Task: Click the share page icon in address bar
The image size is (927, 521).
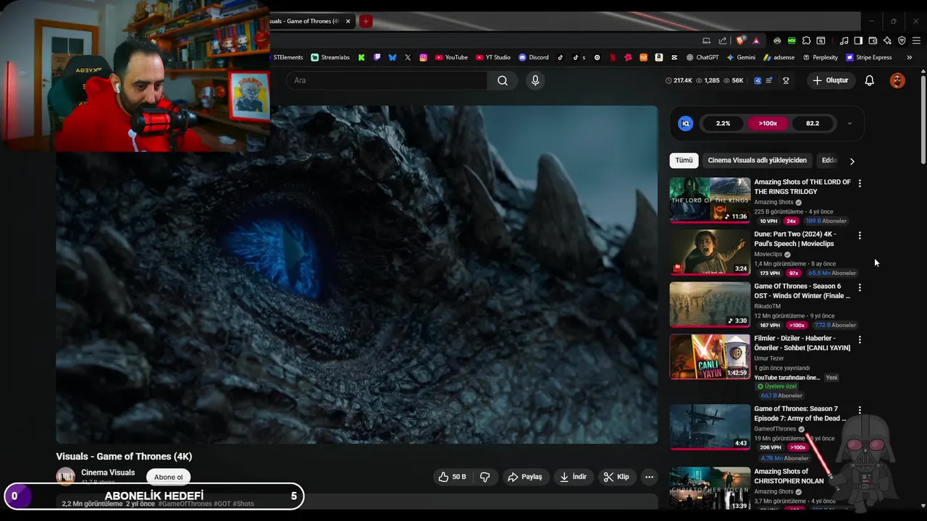Action: [x=723, y=41]
